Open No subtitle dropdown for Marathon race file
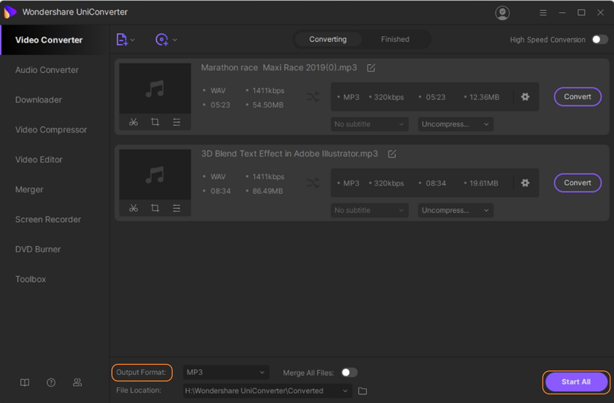 [x=369, y=124]
